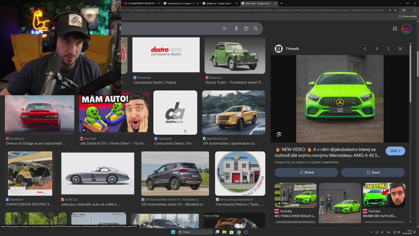Open 'Demon od Dodge je prý nejrychlejší' link
Viewport: 419px width, 236px height.
(x=36, y=144)
